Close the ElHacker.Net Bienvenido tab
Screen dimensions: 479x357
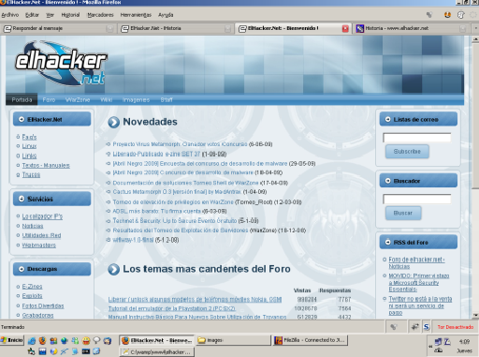(x=345, y=29)
